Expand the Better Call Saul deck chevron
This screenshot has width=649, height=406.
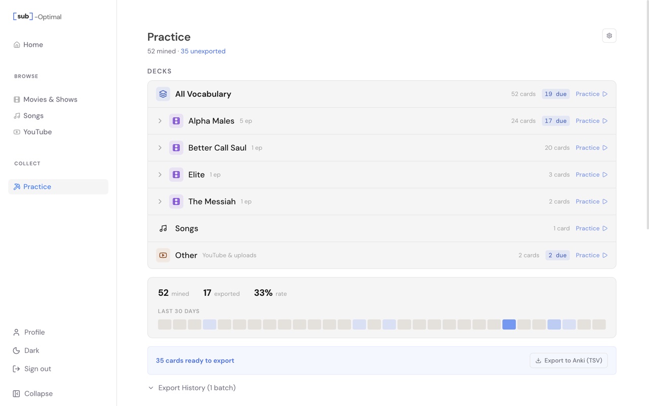pos(160,148)
